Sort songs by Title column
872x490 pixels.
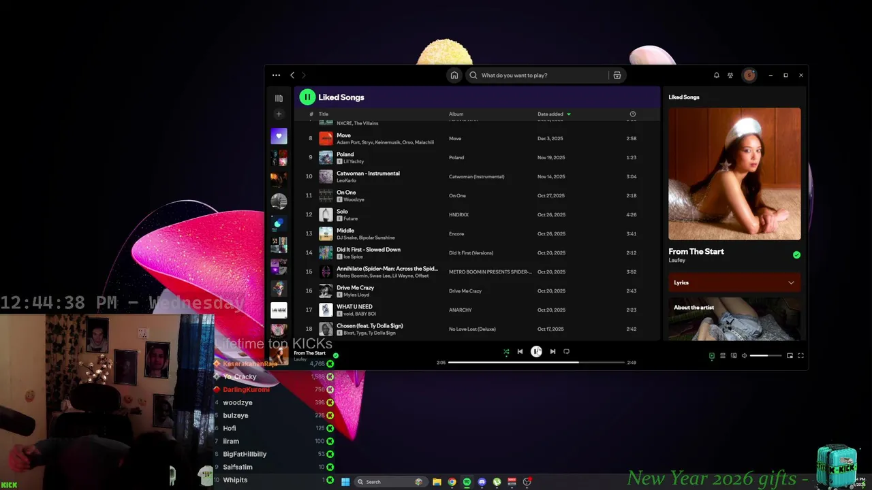pos(324,114)
